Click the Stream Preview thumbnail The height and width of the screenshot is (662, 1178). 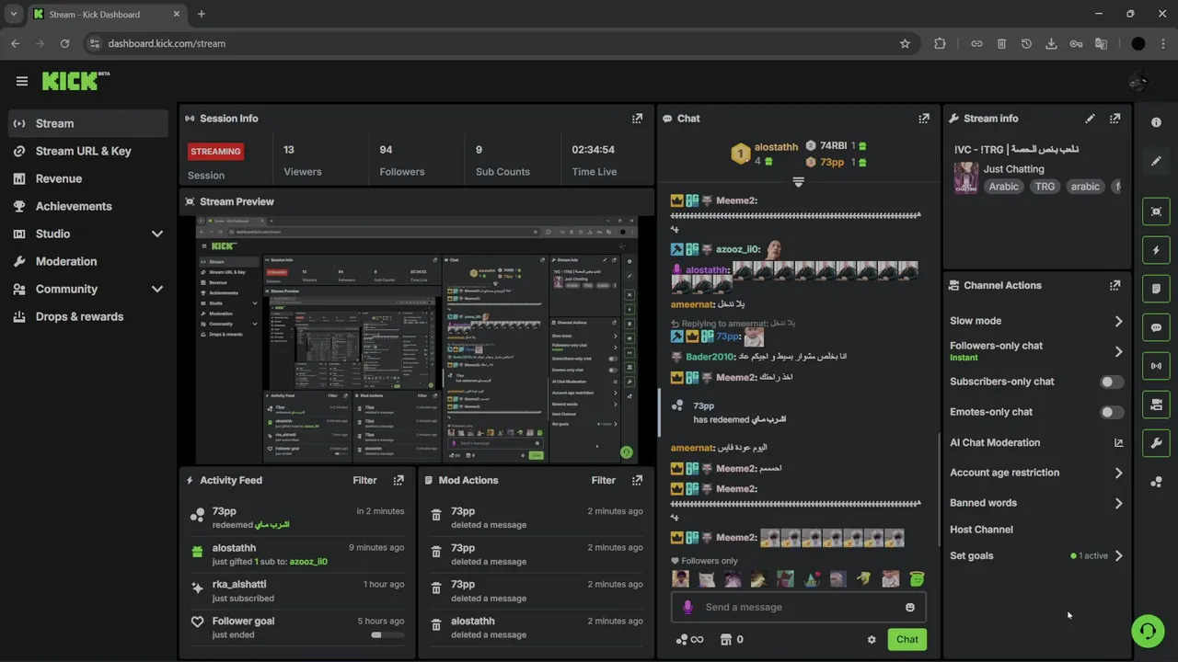(x=416, y=340)
